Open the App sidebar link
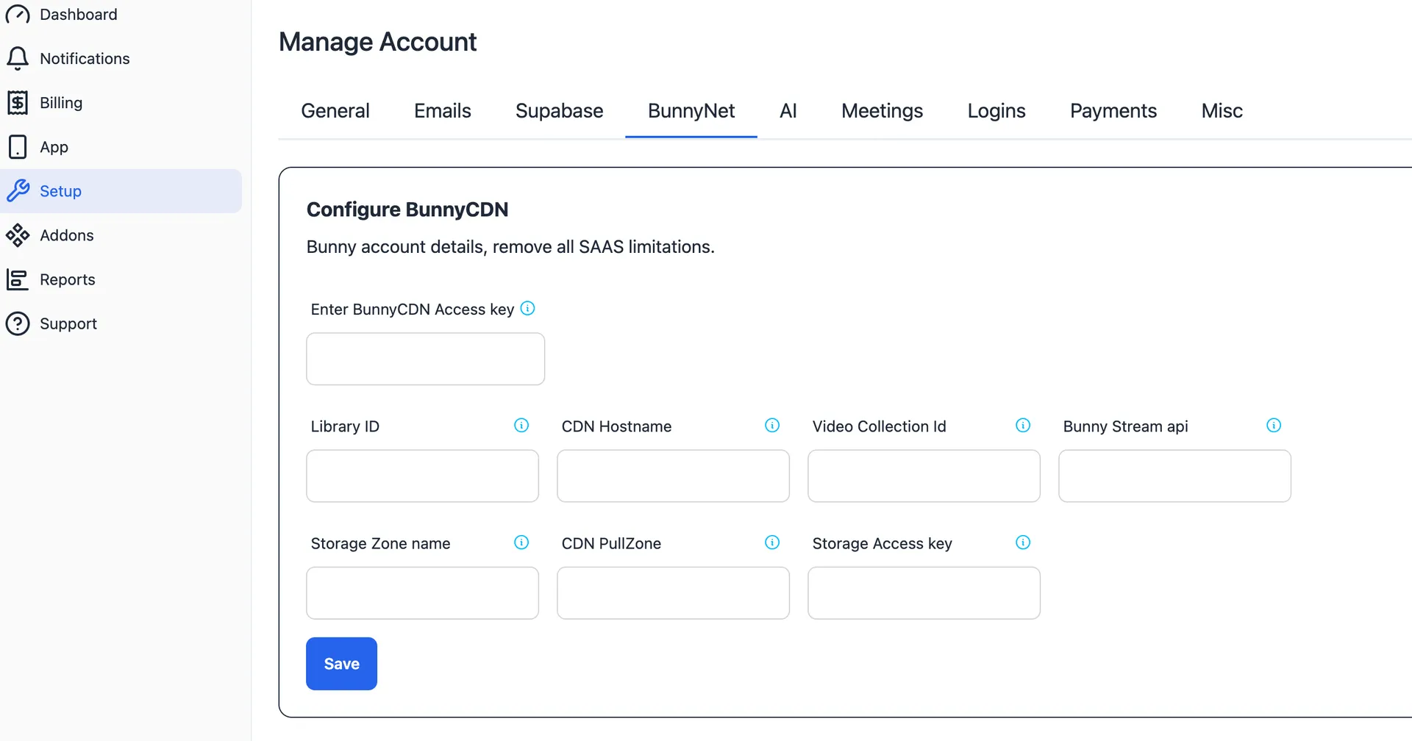1412x741 pixels. [x=121, y=147]
